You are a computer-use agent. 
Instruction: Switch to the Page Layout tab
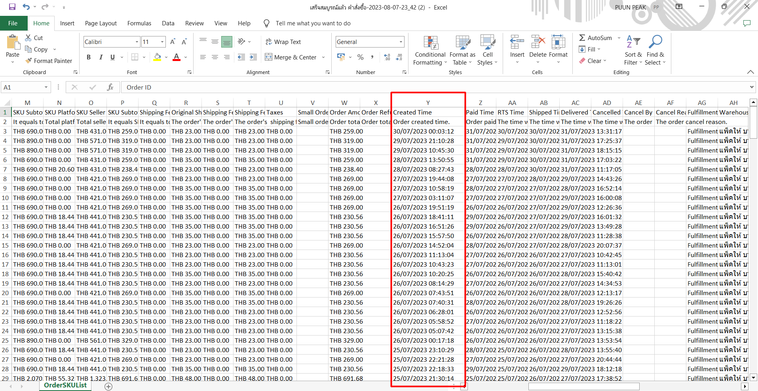101,23
